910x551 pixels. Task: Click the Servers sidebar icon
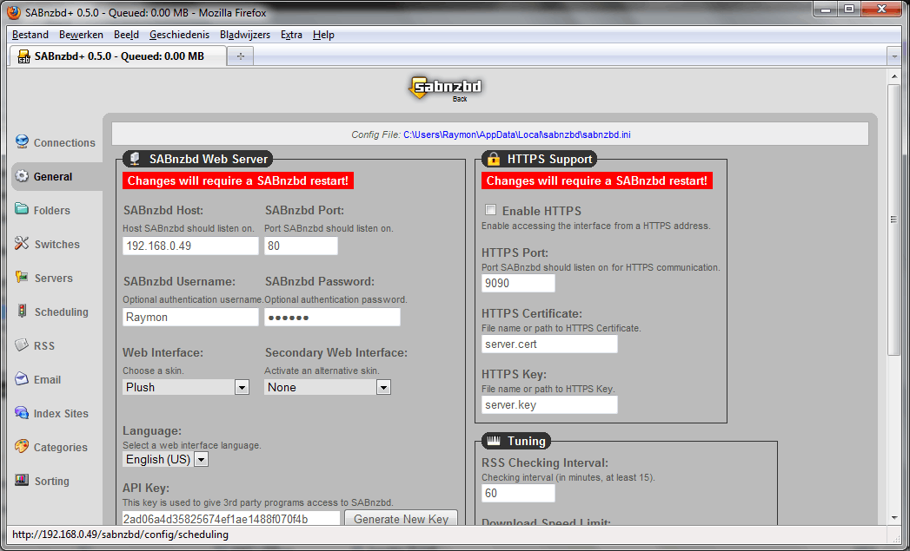(x=22, y=277)
